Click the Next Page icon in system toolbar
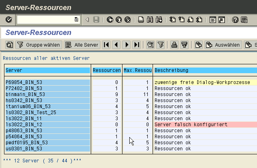Viewport: 257px width, 168px height. pos(190,20)
